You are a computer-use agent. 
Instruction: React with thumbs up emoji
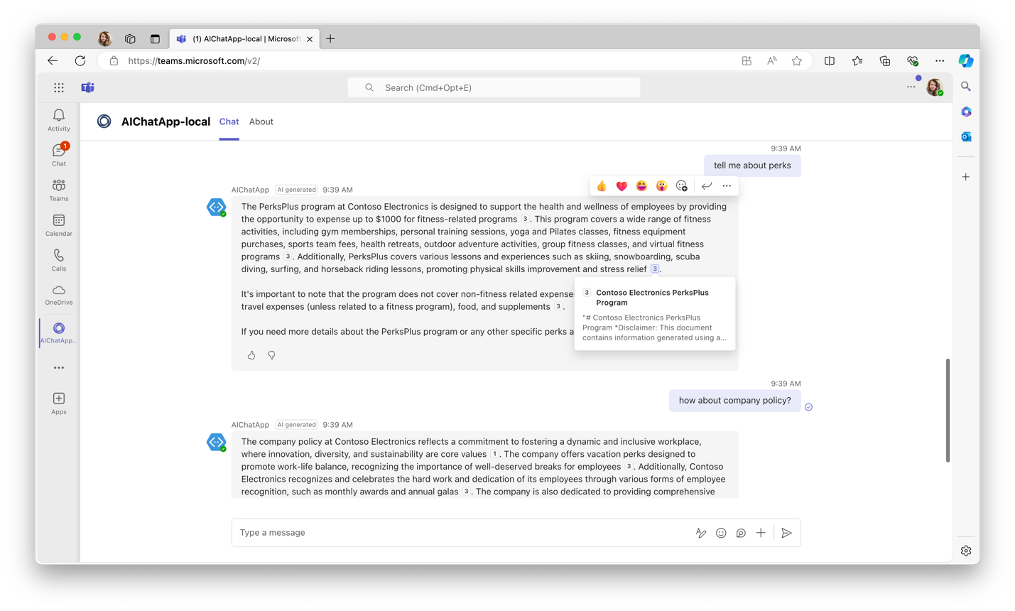602,186
